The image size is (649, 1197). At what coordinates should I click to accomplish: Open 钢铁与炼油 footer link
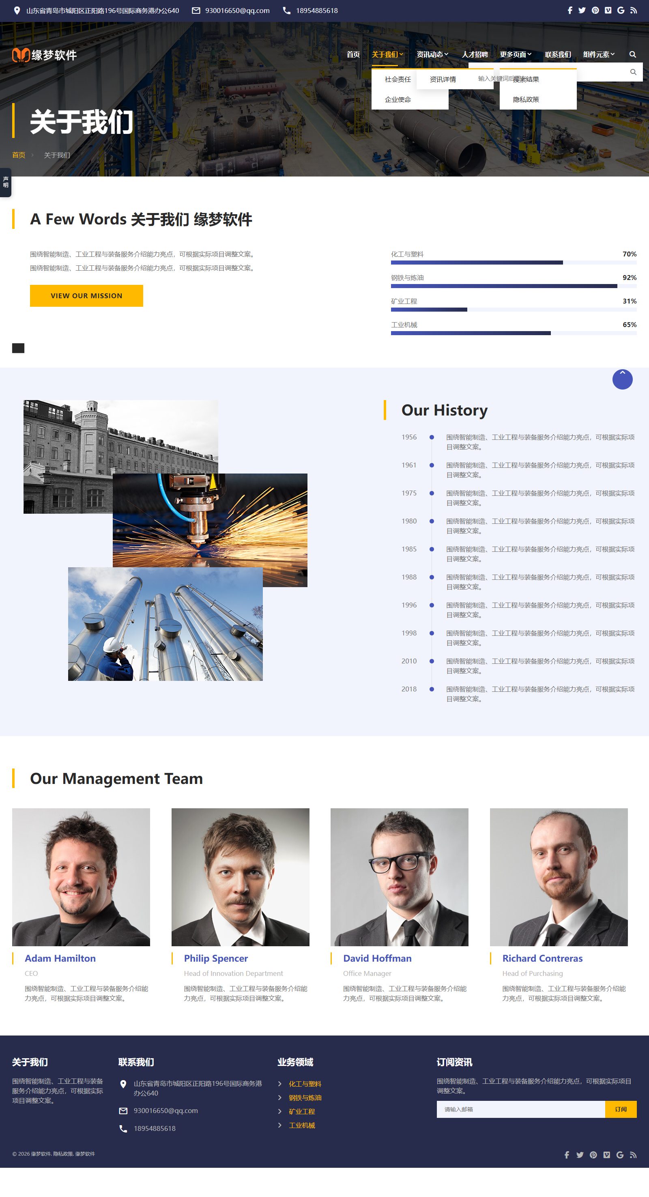(305, 1098)
